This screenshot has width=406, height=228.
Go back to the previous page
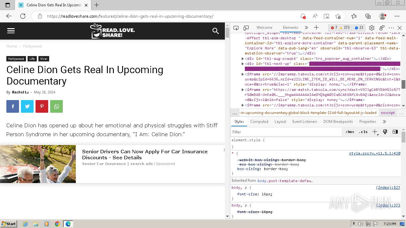point(9,16)
